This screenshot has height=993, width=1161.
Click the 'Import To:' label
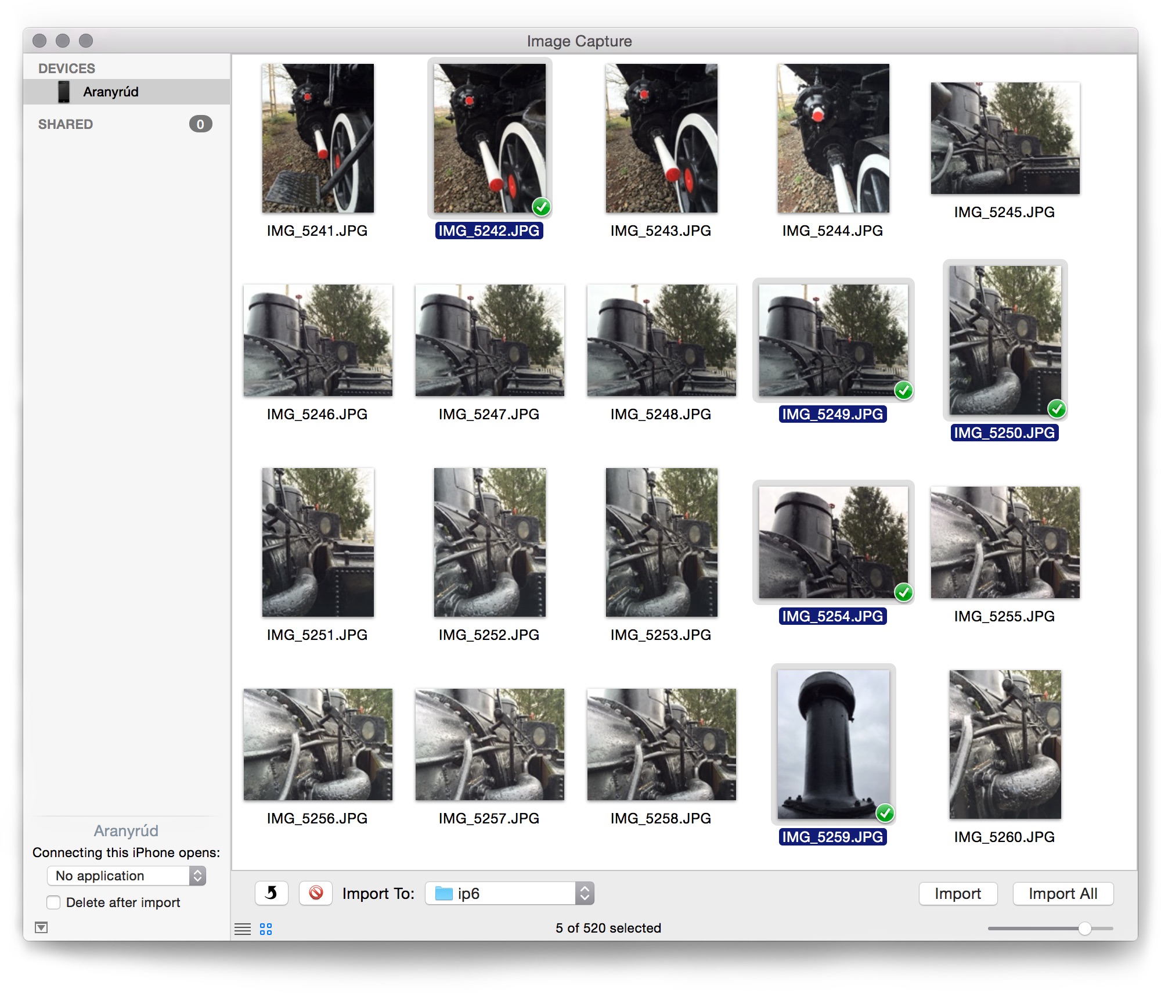click(x=378, y=893)
